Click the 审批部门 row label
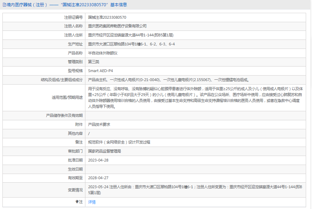312x209 pixels. click(x=75, y=151)
